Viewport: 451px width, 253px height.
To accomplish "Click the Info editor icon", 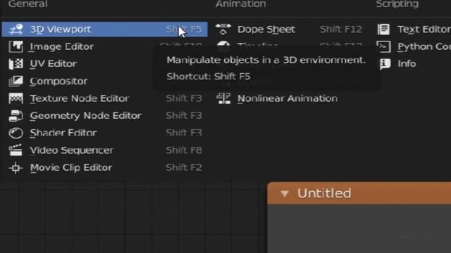I will tap(385, 64).
